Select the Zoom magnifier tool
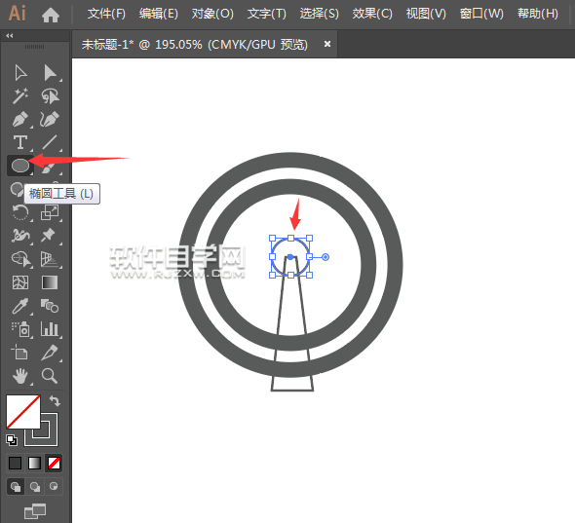 tap(50, 376)
